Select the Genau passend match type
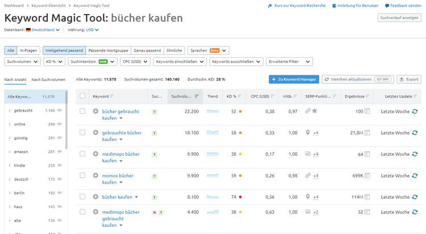The image size is (426, 234). click(x=147, y=50)
